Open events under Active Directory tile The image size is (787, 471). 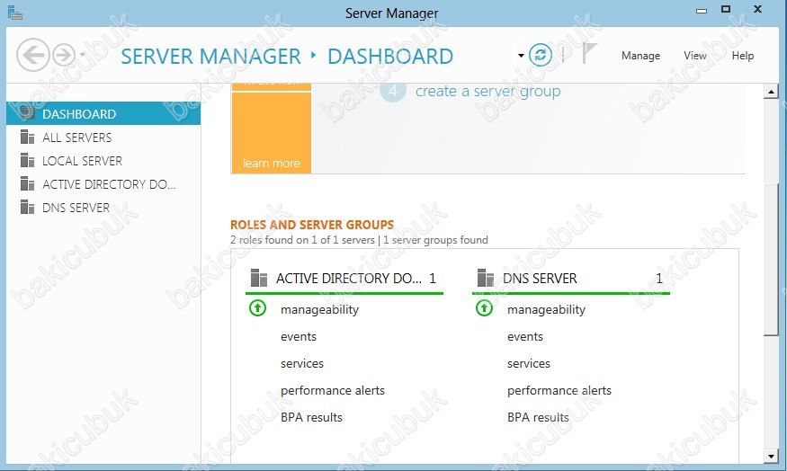[299, 336]
